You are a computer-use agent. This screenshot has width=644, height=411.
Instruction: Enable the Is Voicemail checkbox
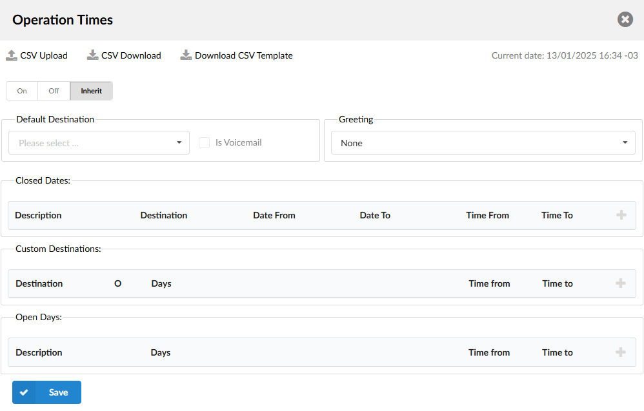[x=205, y=143]
